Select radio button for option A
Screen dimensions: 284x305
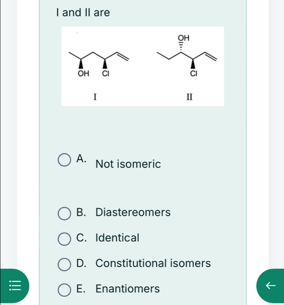pos(64,160)
